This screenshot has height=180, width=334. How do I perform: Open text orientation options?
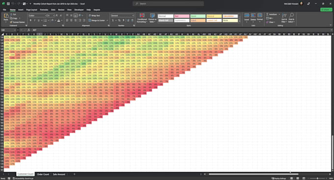pyautogui.click(x=81, y=16)
